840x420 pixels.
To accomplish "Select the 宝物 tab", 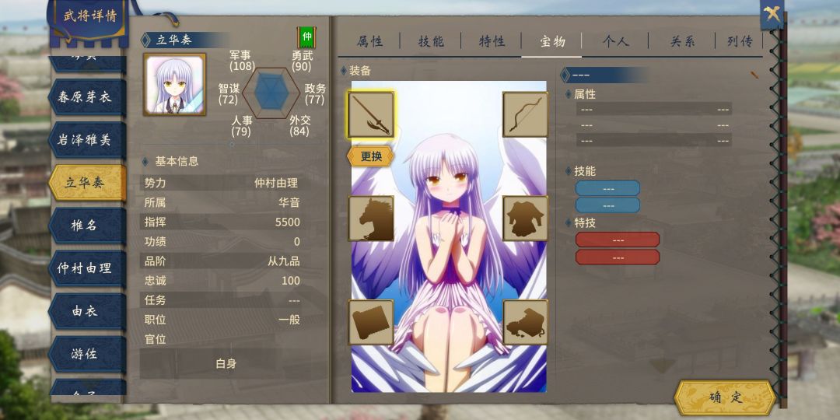I will [x=551, y=41].
